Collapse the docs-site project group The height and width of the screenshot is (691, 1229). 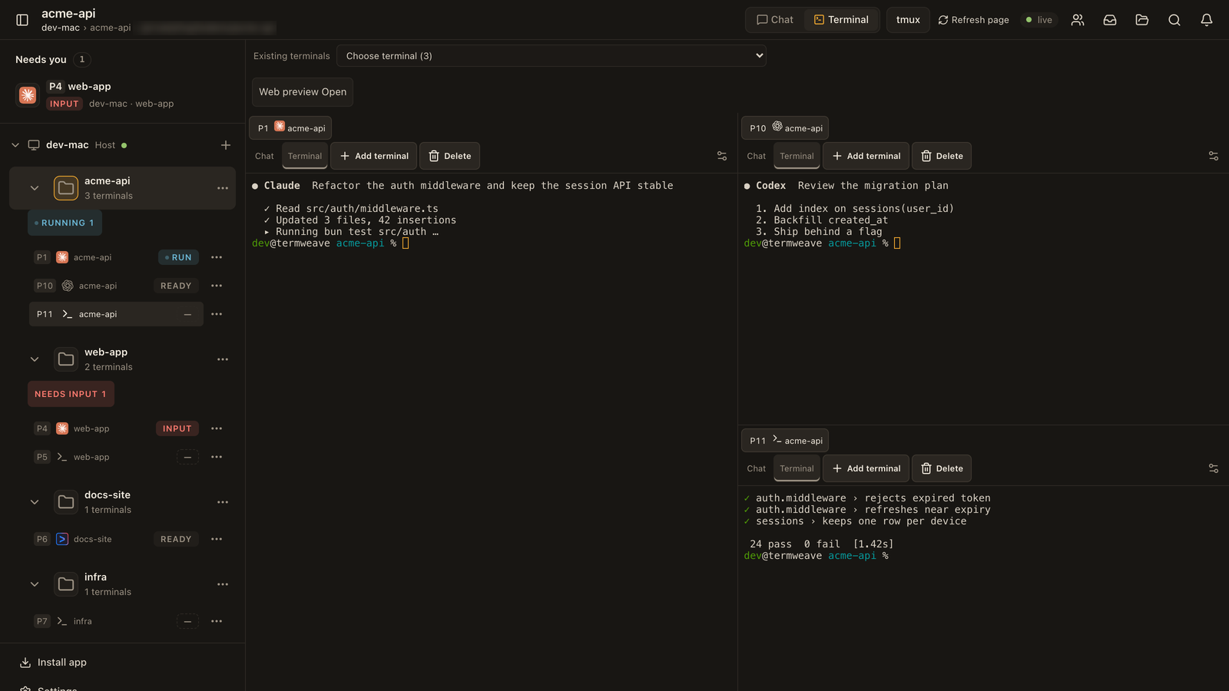pos(35,502)
